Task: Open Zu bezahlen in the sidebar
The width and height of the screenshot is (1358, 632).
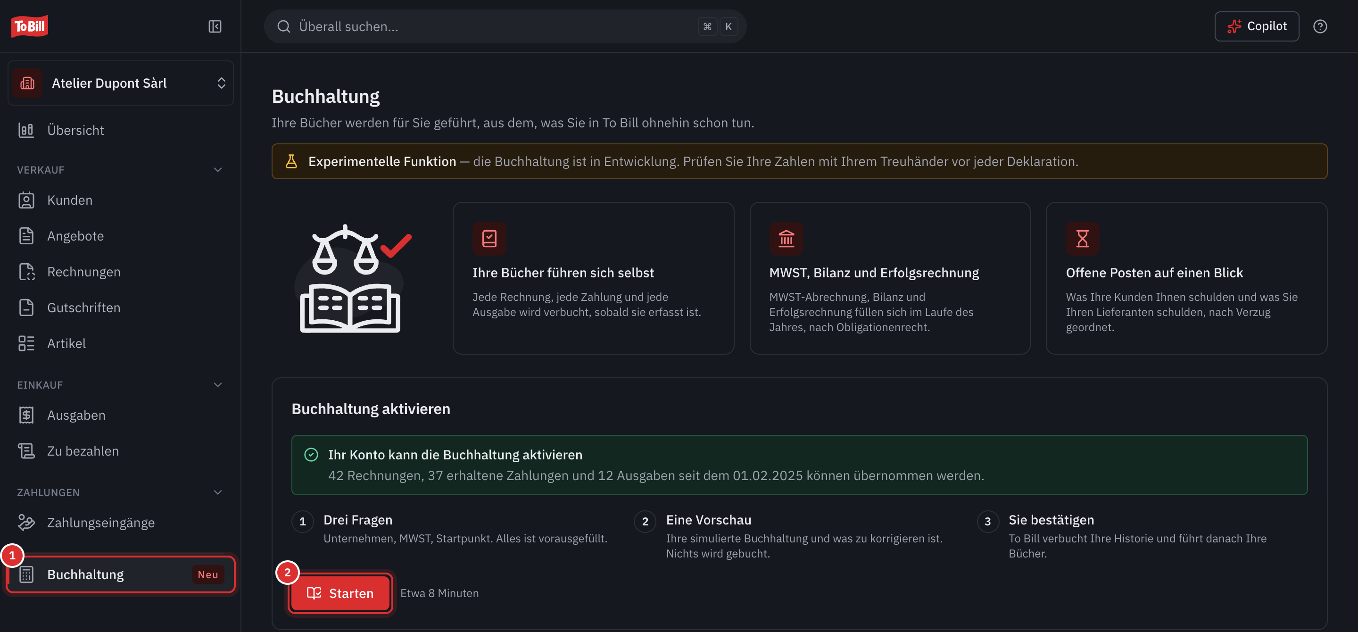Action: 120,451
